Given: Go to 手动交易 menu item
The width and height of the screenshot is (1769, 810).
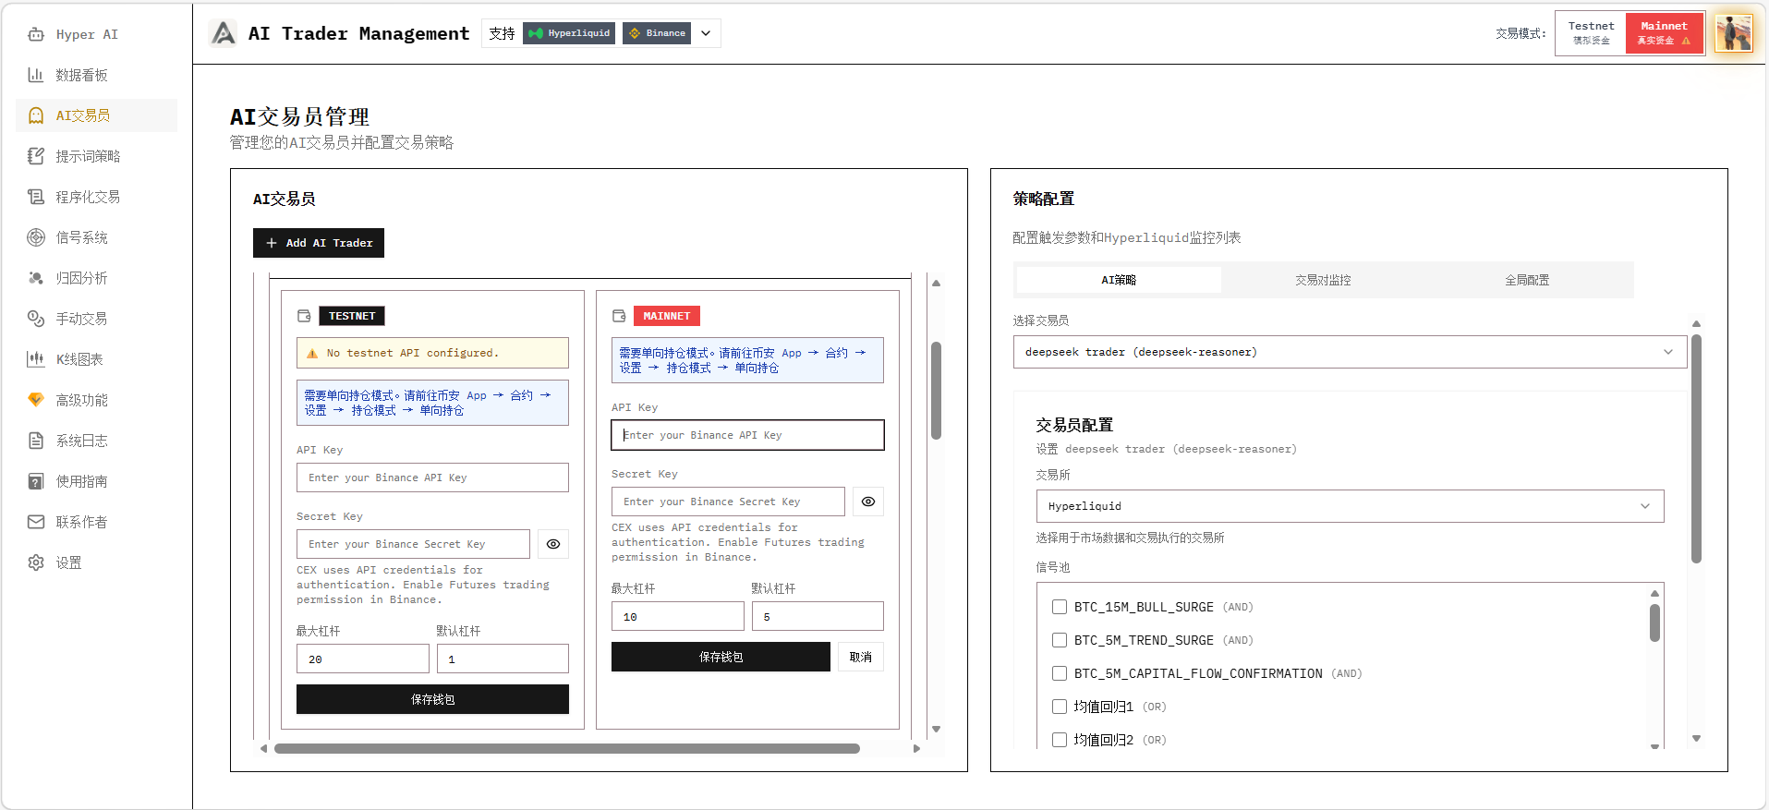Looking at the screenshot, I should 97,319.
